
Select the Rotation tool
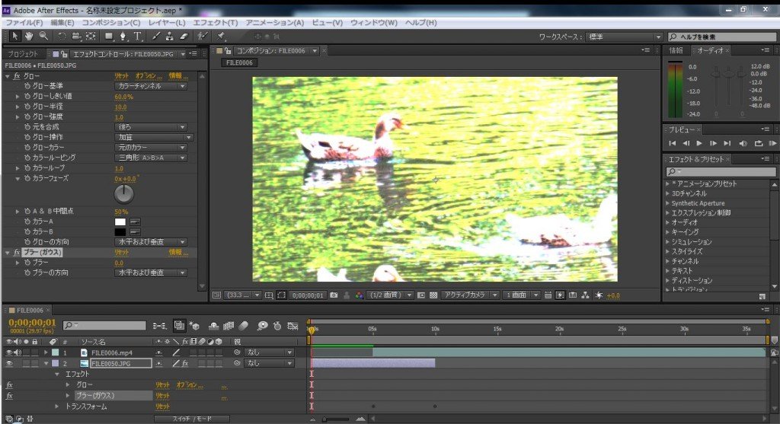click(62, 37)
